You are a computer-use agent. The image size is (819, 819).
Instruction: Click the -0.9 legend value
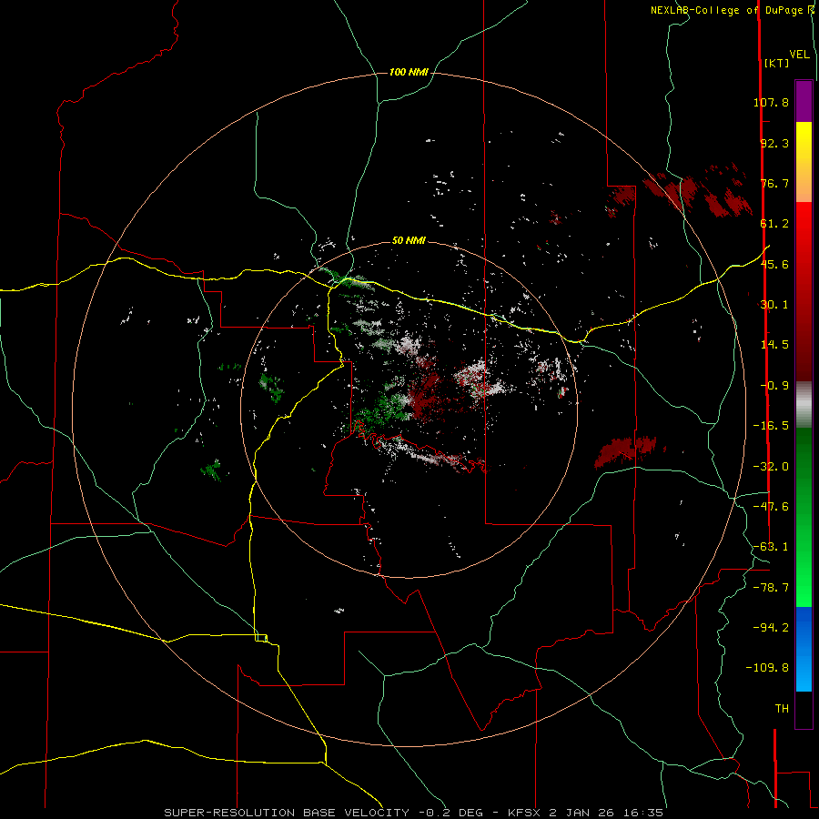(774, 386)
